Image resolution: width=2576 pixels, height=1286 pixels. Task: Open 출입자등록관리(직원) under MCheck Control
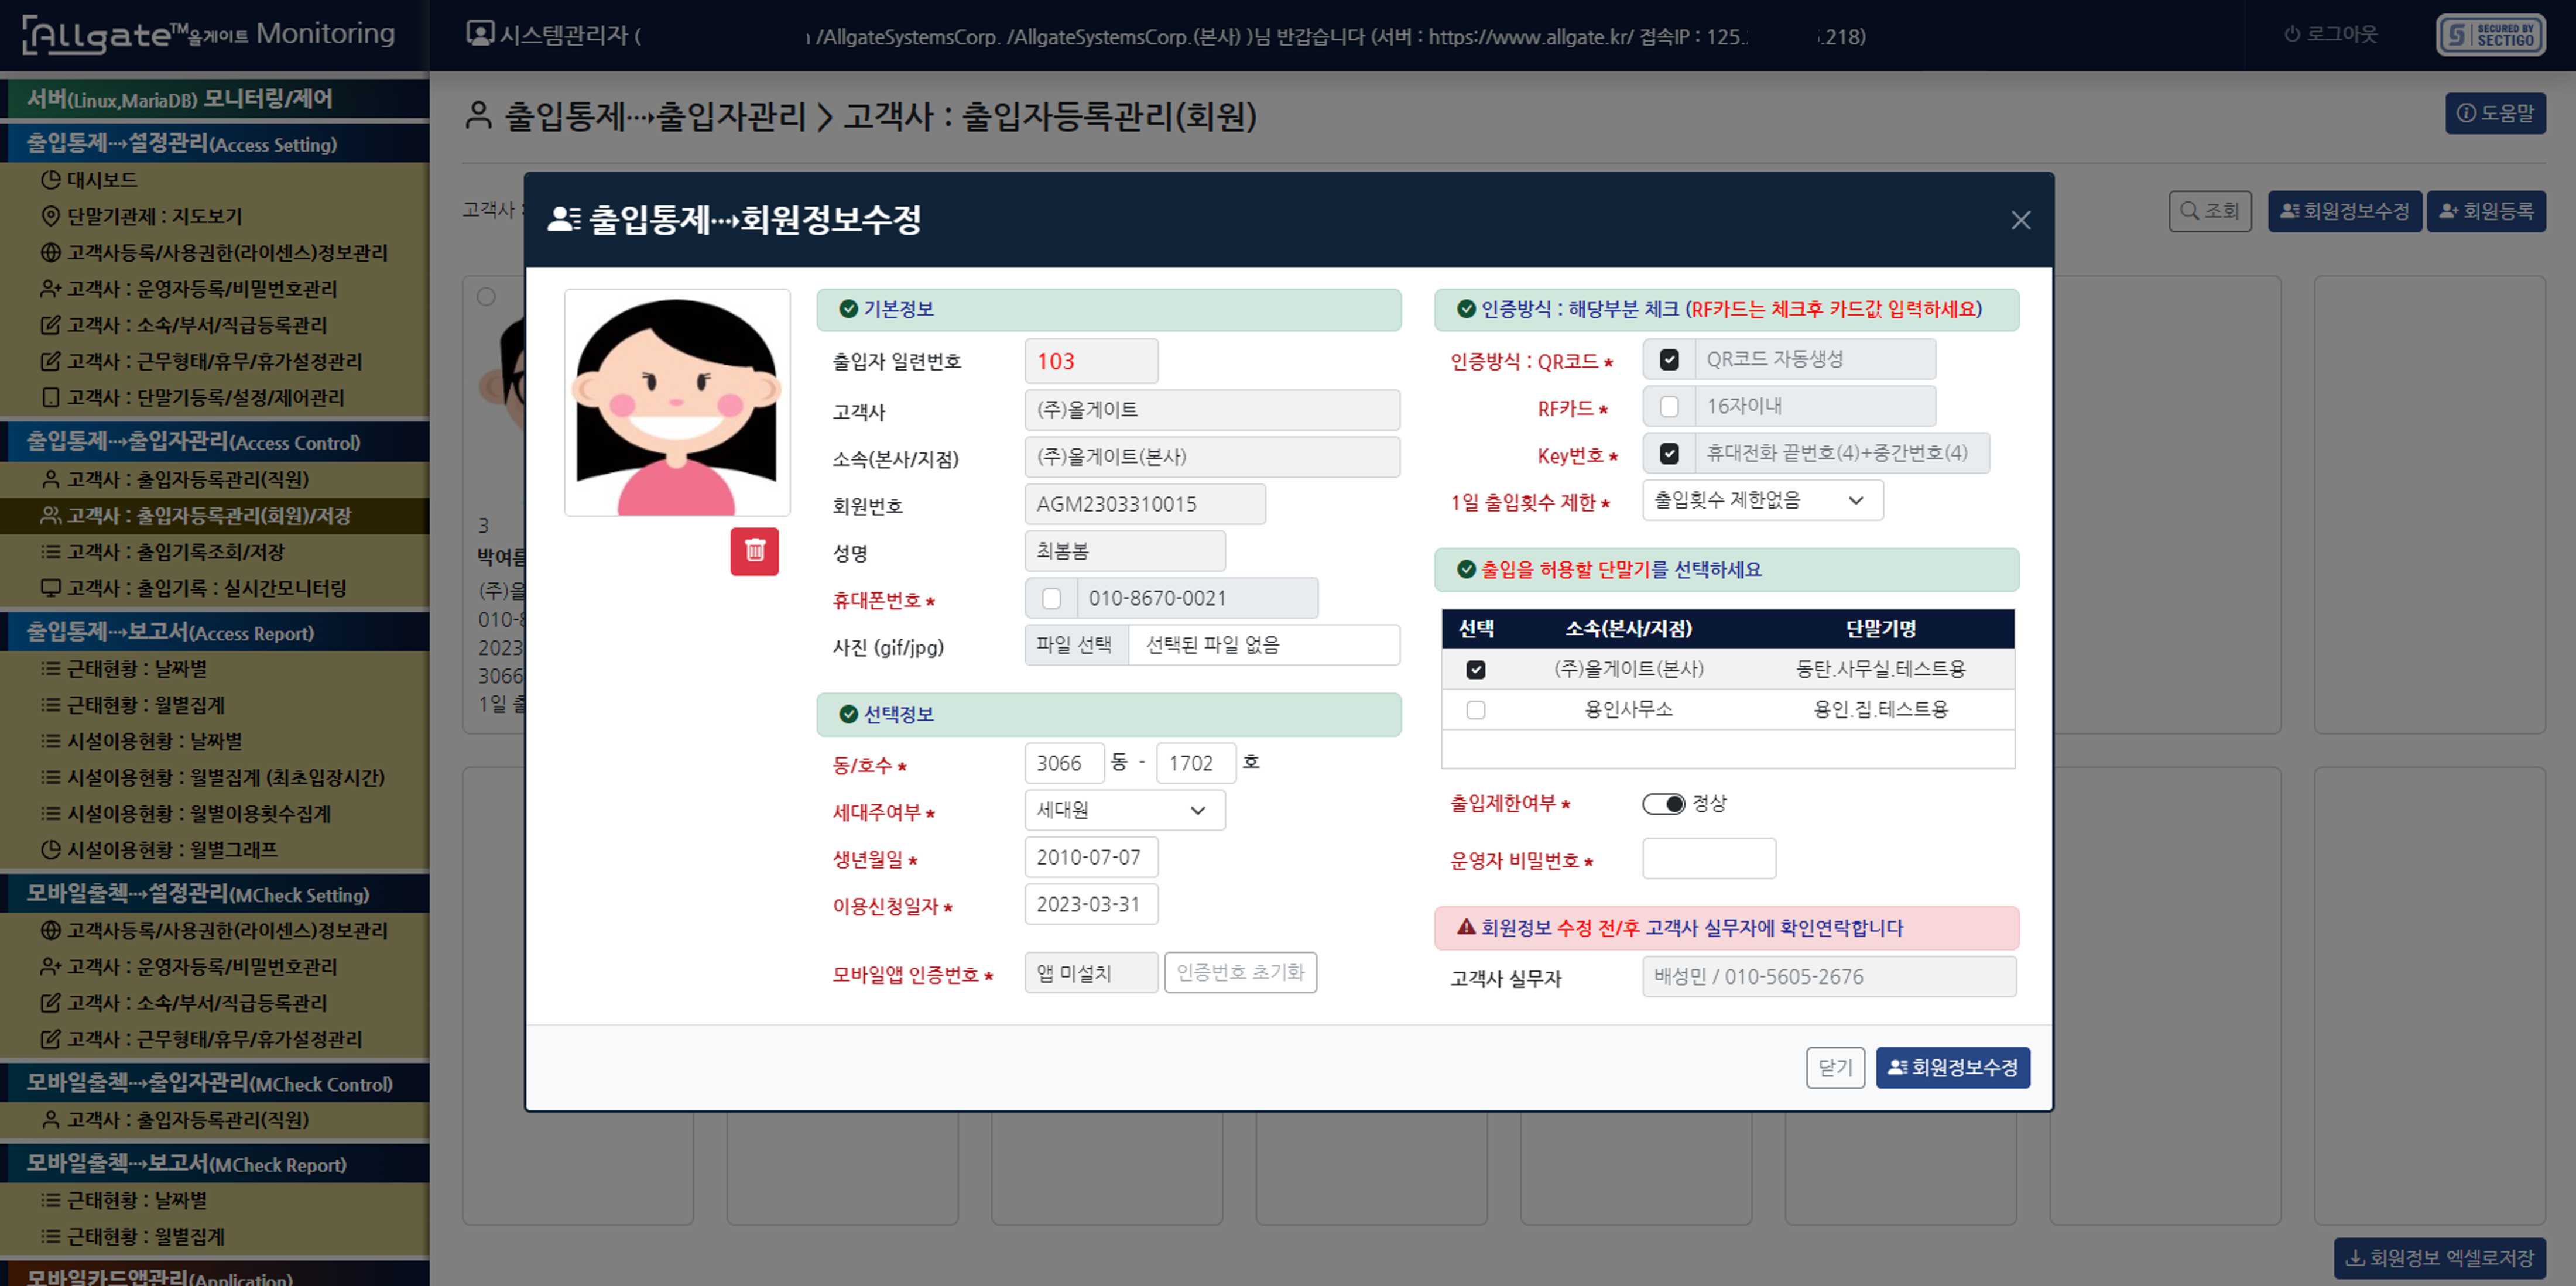coord(175,1119)
